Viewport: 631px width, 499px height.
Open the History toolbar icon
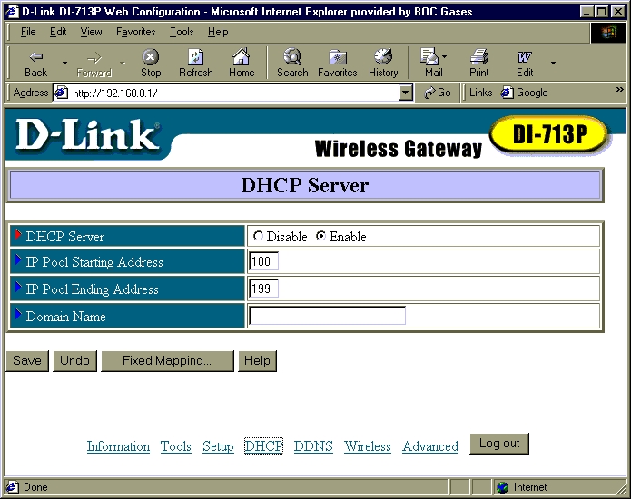[x=383, y=58]
